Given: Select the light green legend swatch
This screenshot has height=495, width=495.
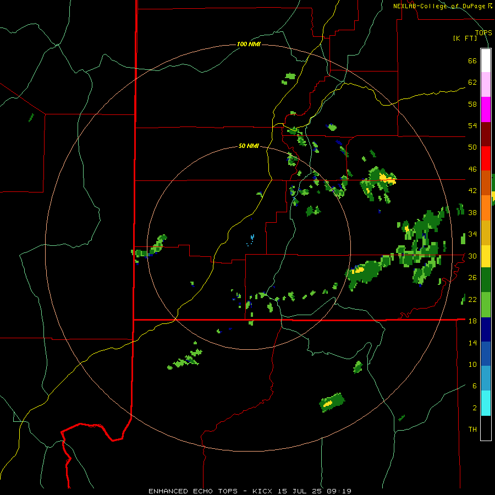Looking at the screenshot, I should 486,305.
